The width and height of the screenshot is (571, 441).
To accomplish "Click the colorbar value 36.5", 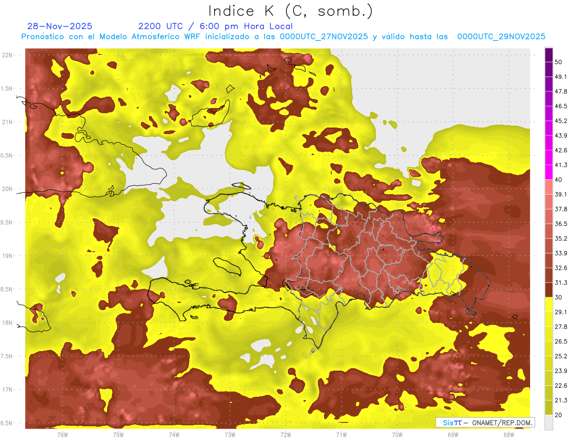I will point(561,224).
